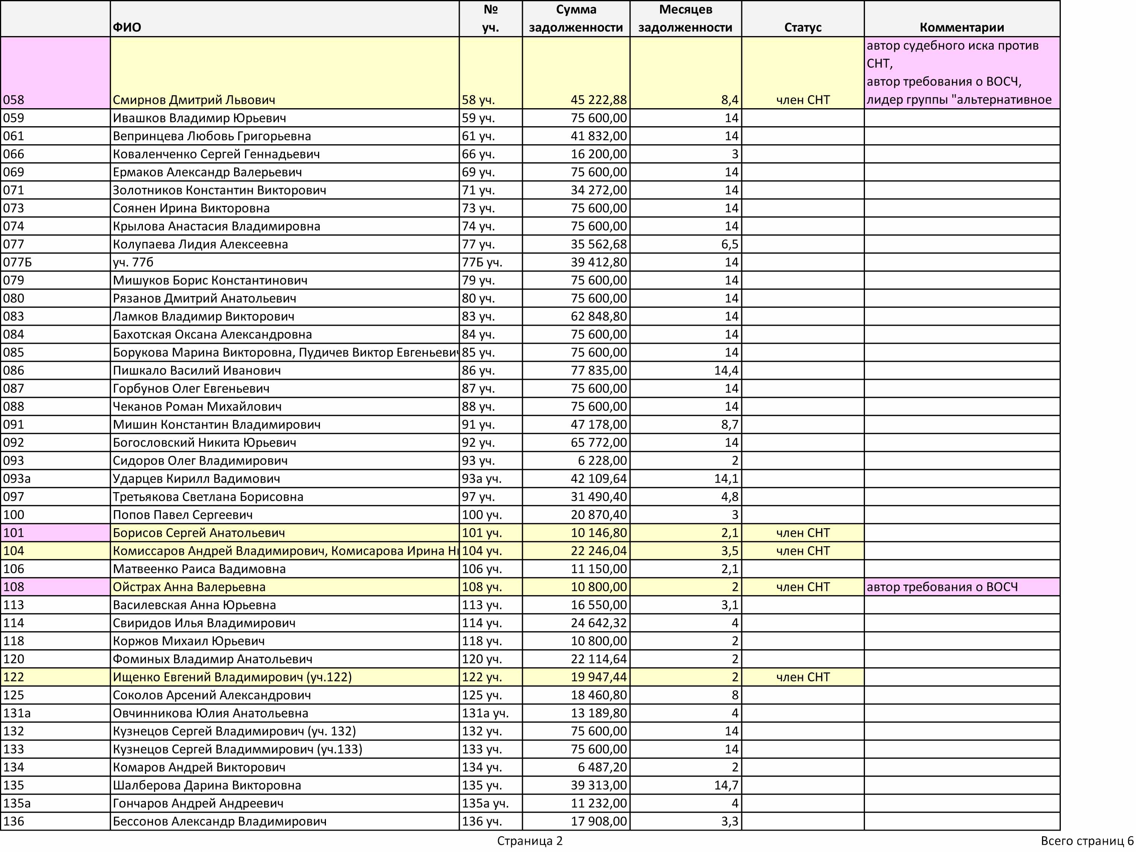Select Фоминых Владимир Анатольевич
This screenshot has height=852, width=1136.
(213, 659)
